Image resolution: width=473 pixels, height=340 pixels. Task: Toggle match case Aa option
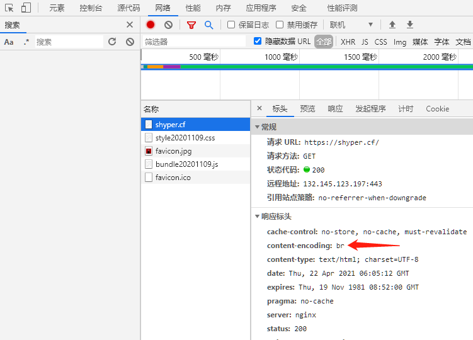(9, 42)
